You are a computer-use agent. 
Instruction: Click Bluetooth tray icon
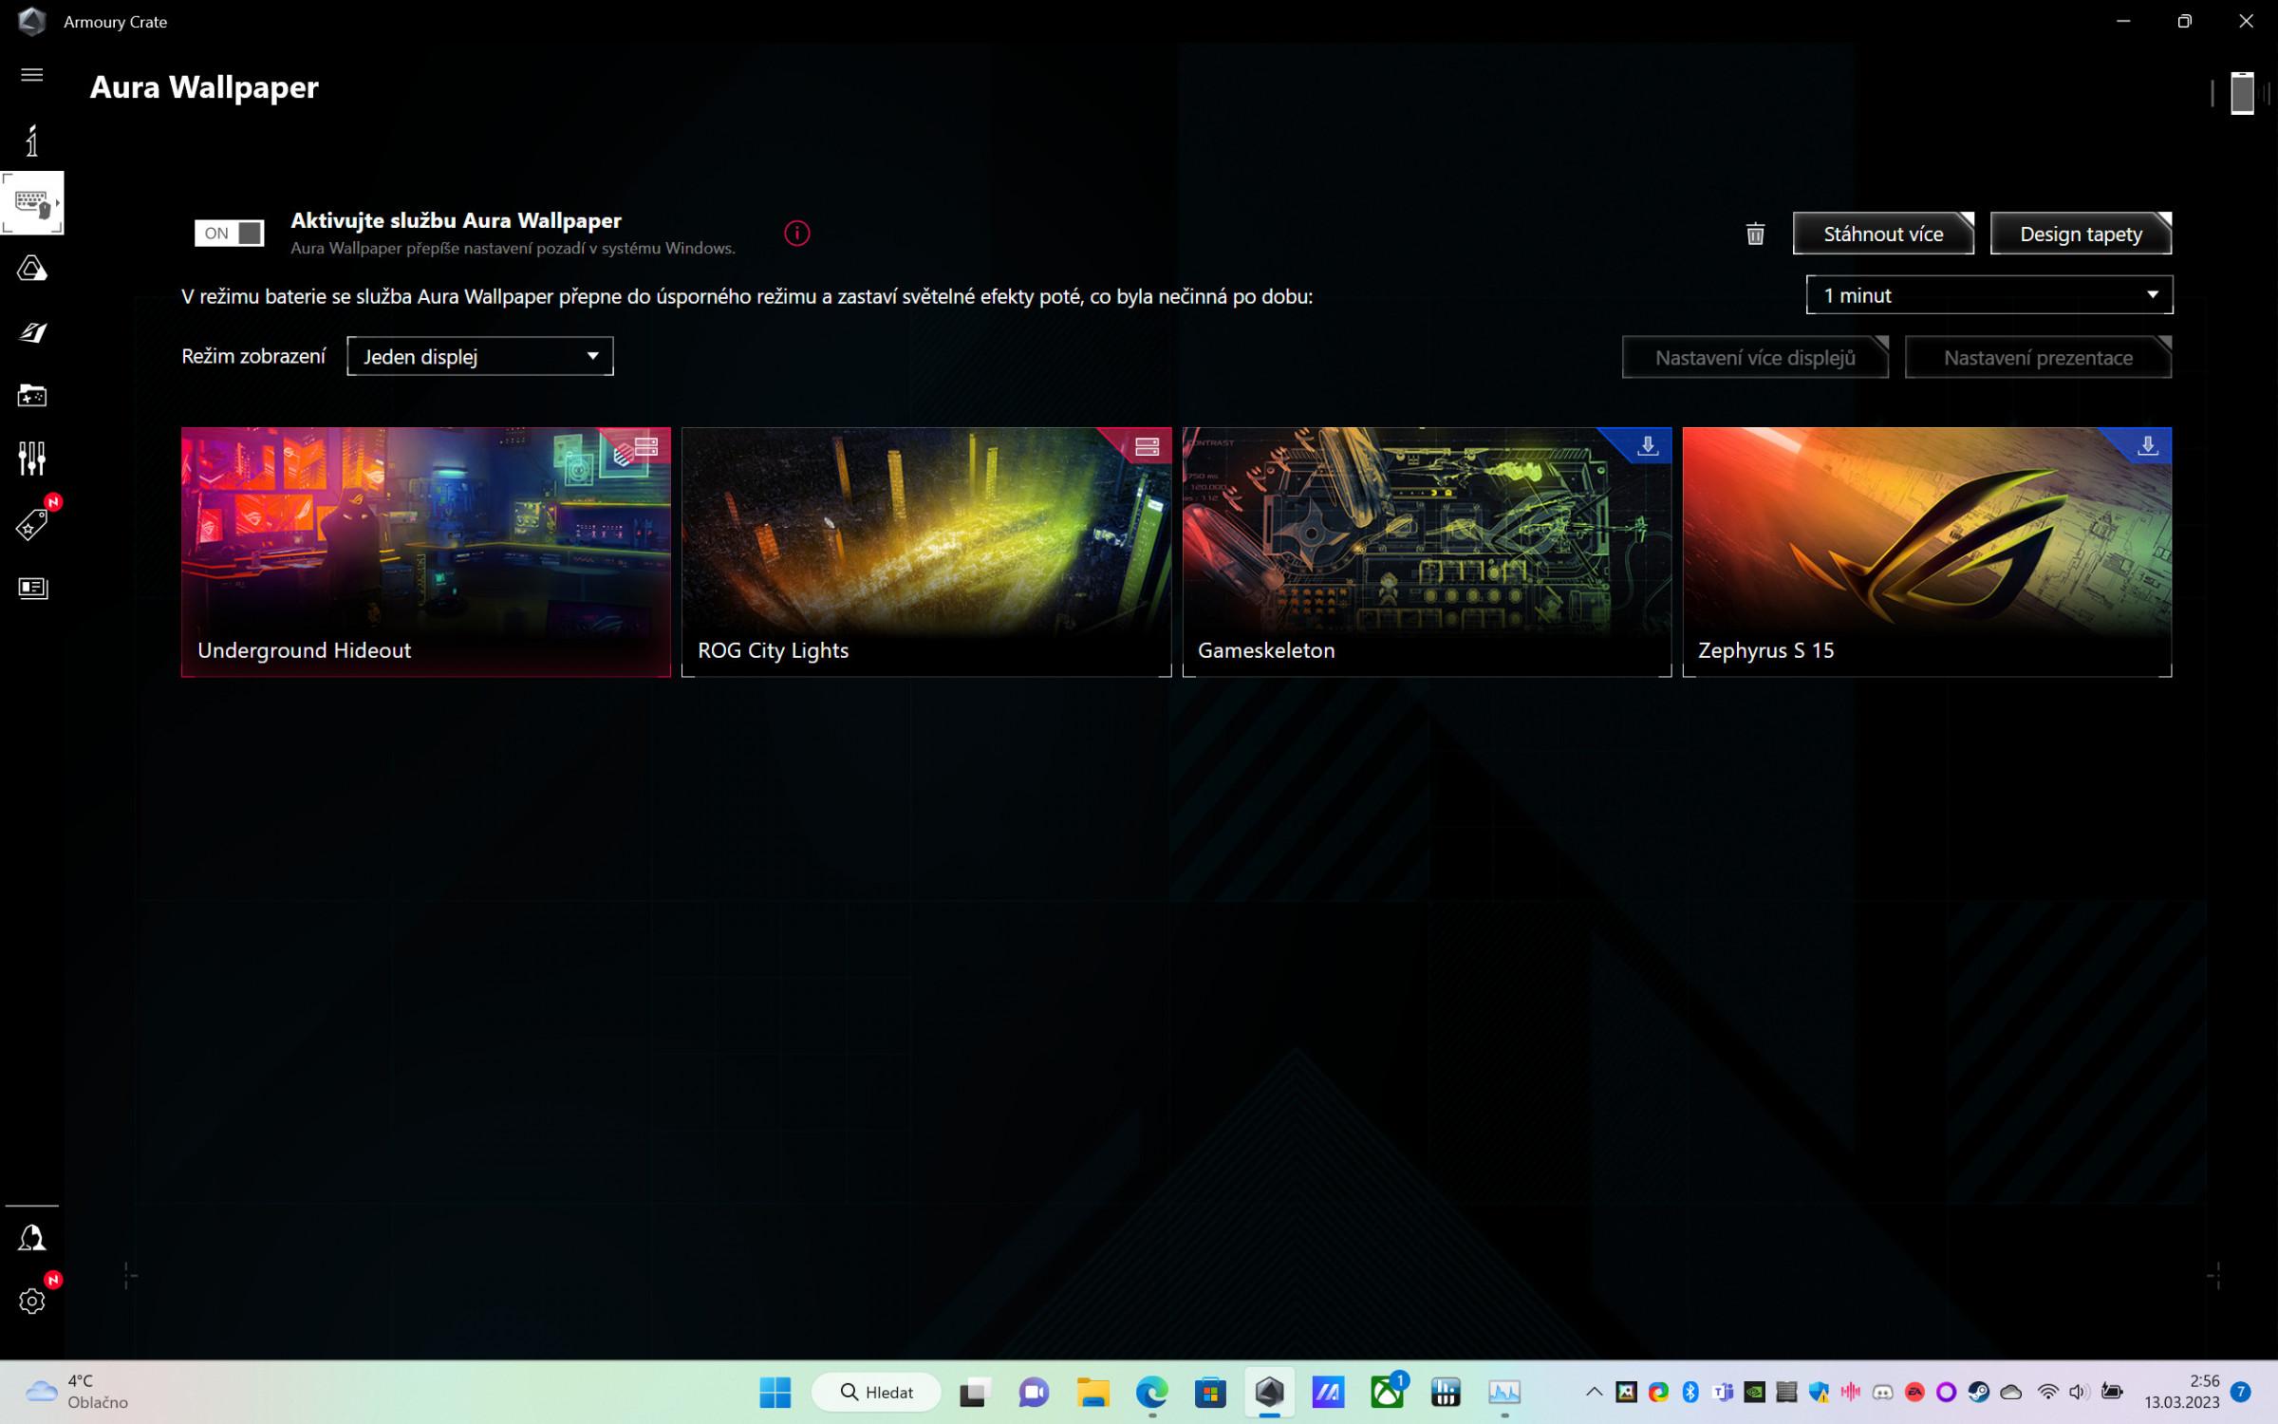click(1690, 1392)
